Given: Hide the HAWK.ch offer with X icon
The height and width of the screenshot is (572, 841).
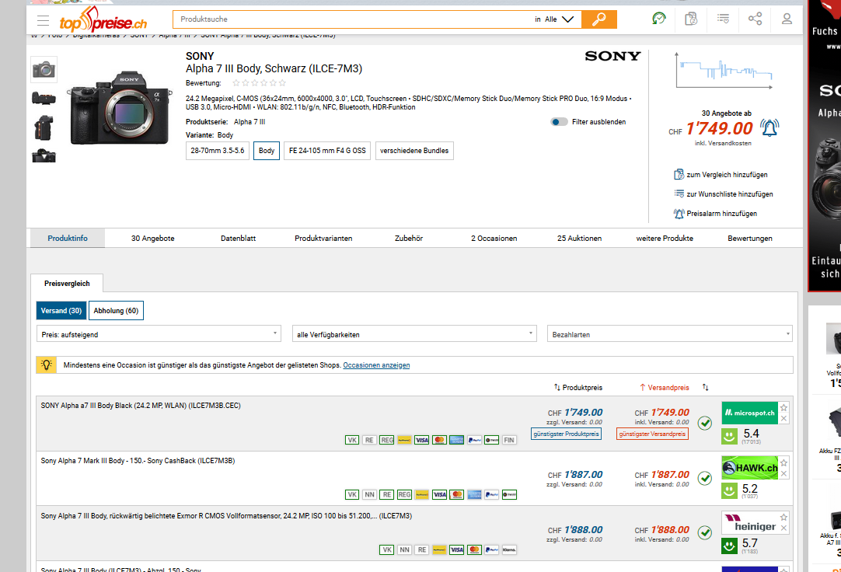Looking at the screenshot, I should [783, 473].
